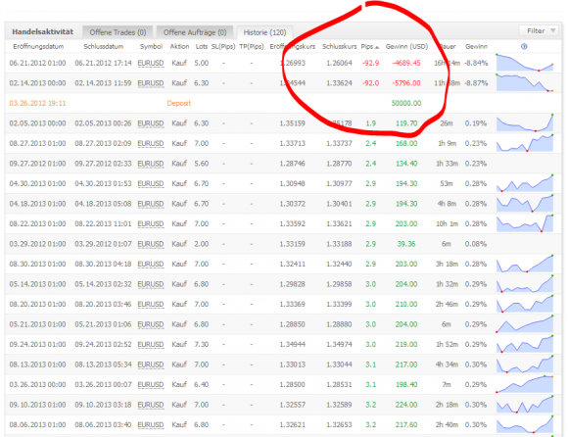568x437 pixels.
Task: Open the Filter dropdown
Action: pyautogui.click(x=540, y=30)
